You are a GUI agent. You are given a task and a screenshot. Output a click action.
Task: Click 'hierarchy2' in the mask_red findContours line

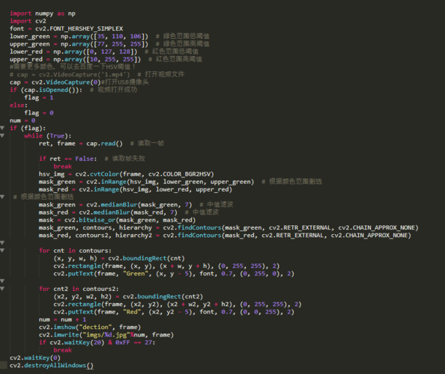[x=133, y=235]
